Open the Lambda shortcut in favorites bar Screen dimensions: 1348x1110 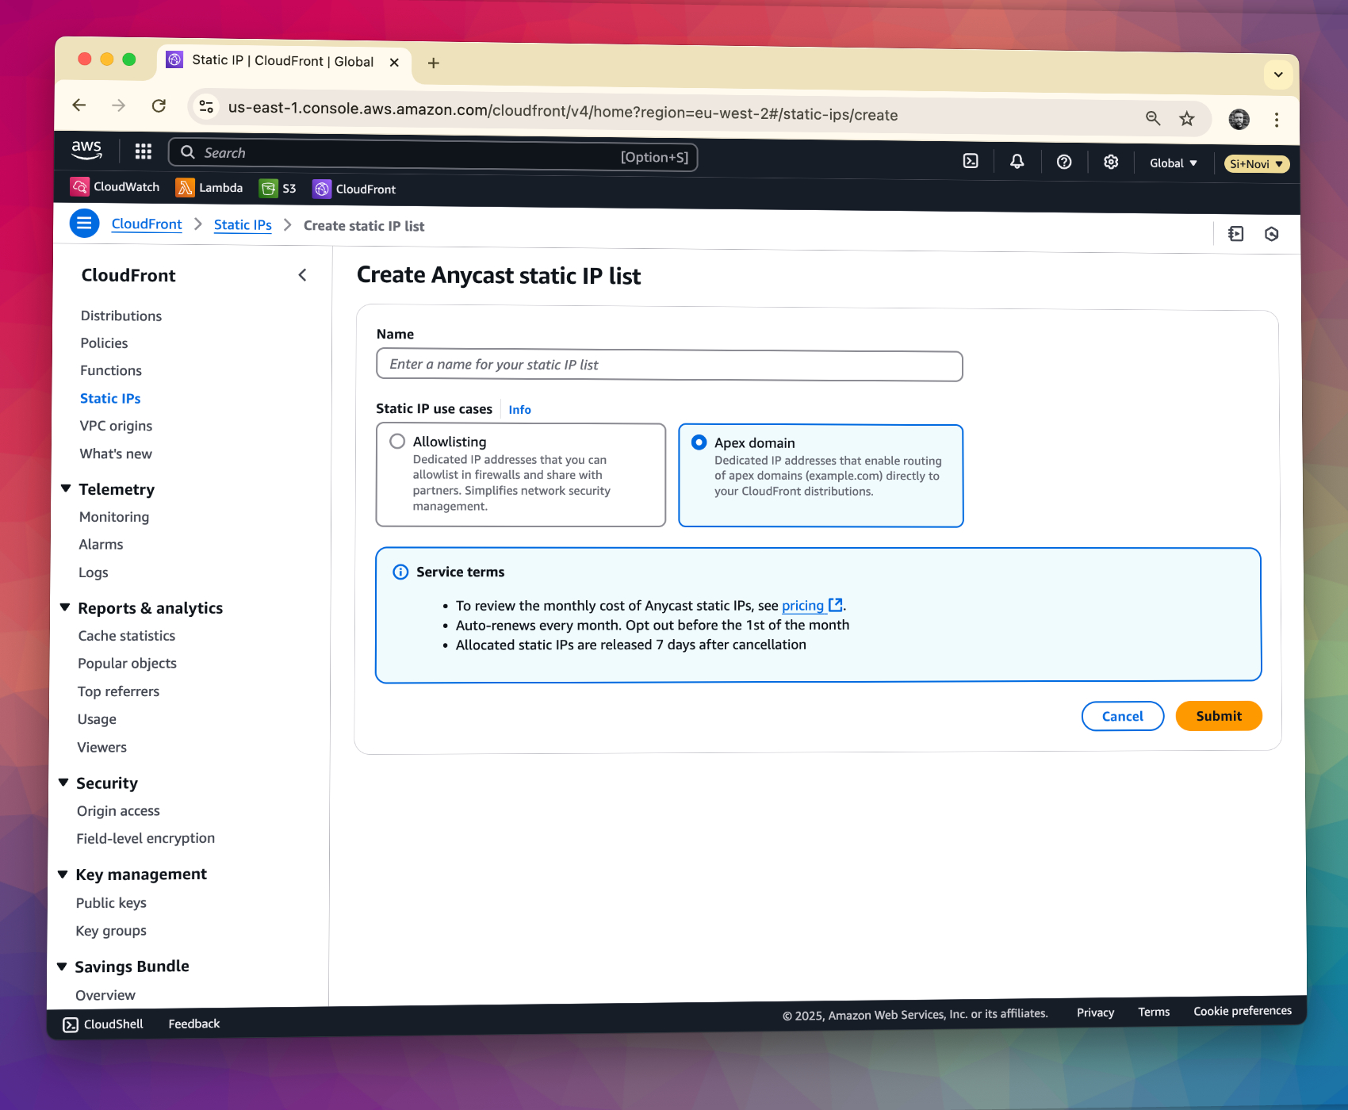tap(209, 188)
